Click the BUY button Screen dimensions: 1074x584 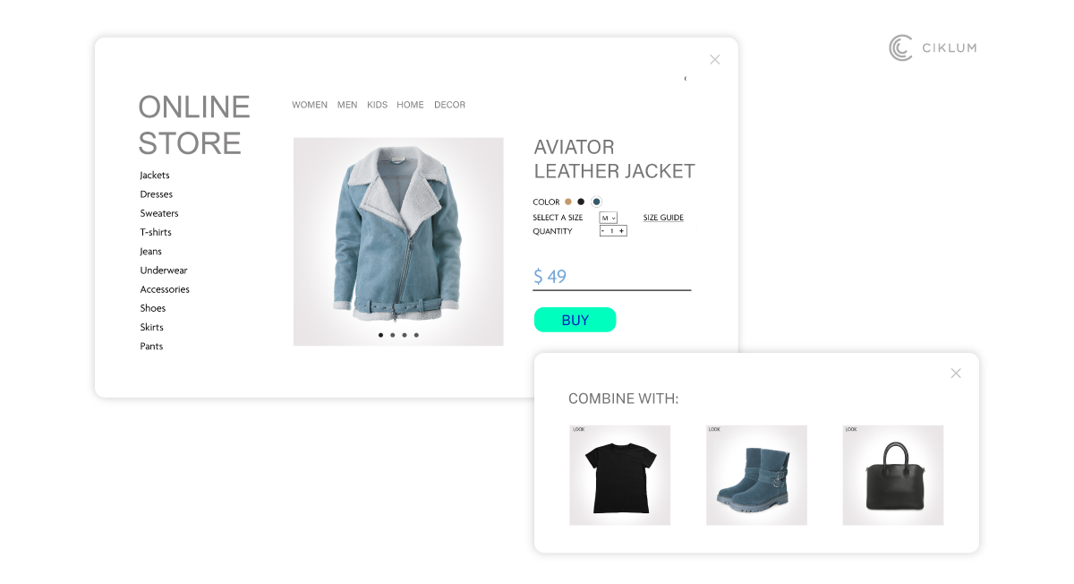point(575,320)
